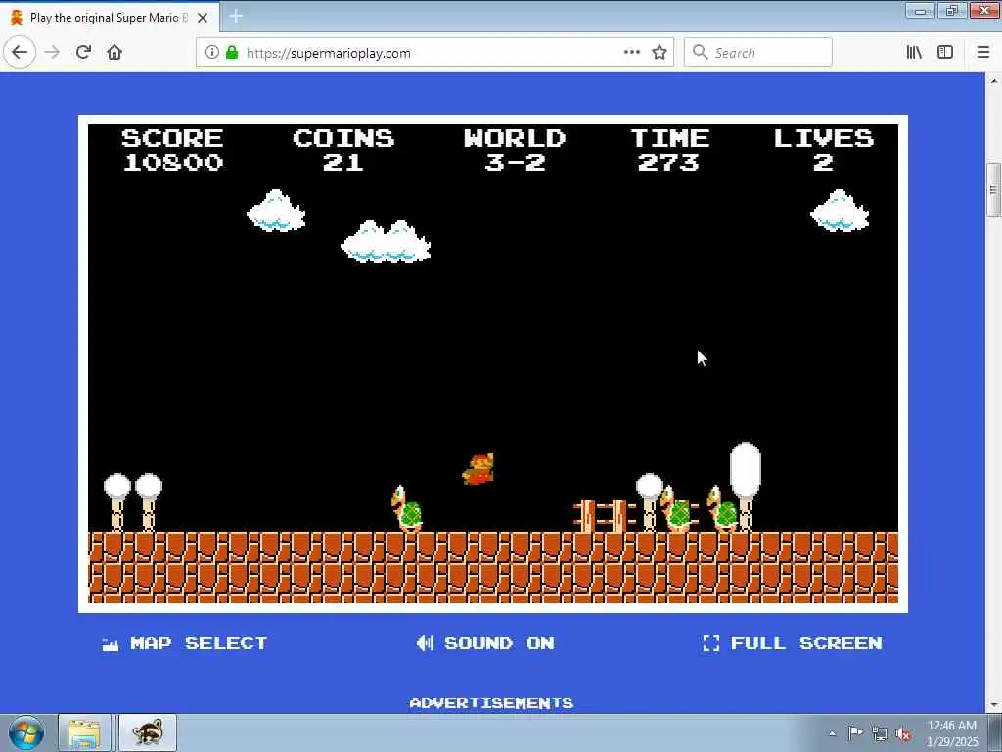The height and width of the screenshot is (752, 1002).
Task: Click the muted volume tray icon
Action: tap(903, 734)
